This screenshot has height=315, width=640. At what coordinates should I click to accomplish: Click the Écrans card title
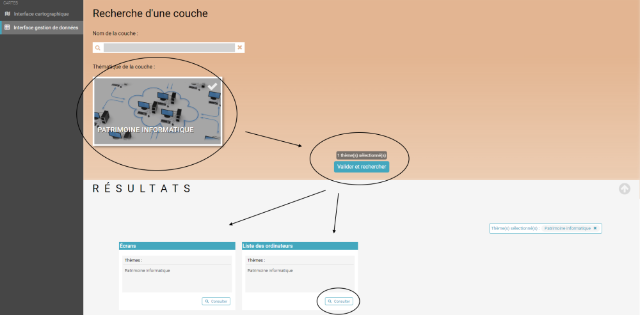(128, 246)
